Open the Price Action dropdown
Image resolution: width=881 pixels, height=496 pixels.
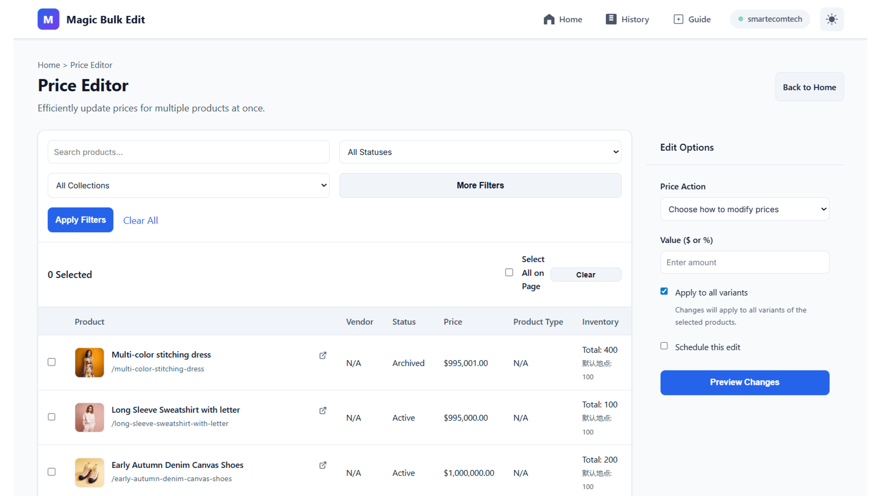(744, 209)
